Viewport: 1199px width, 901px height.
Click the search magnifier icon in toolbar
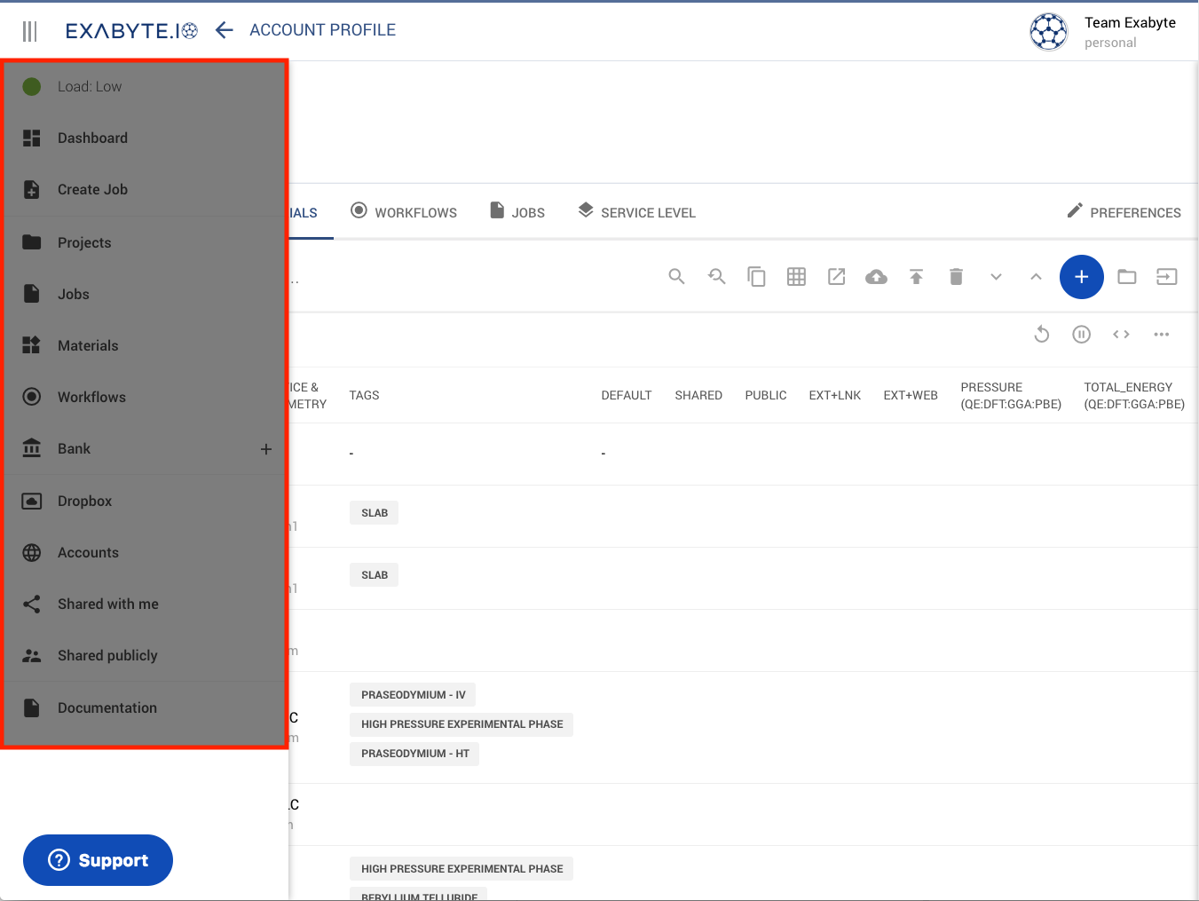click(676, 277)
